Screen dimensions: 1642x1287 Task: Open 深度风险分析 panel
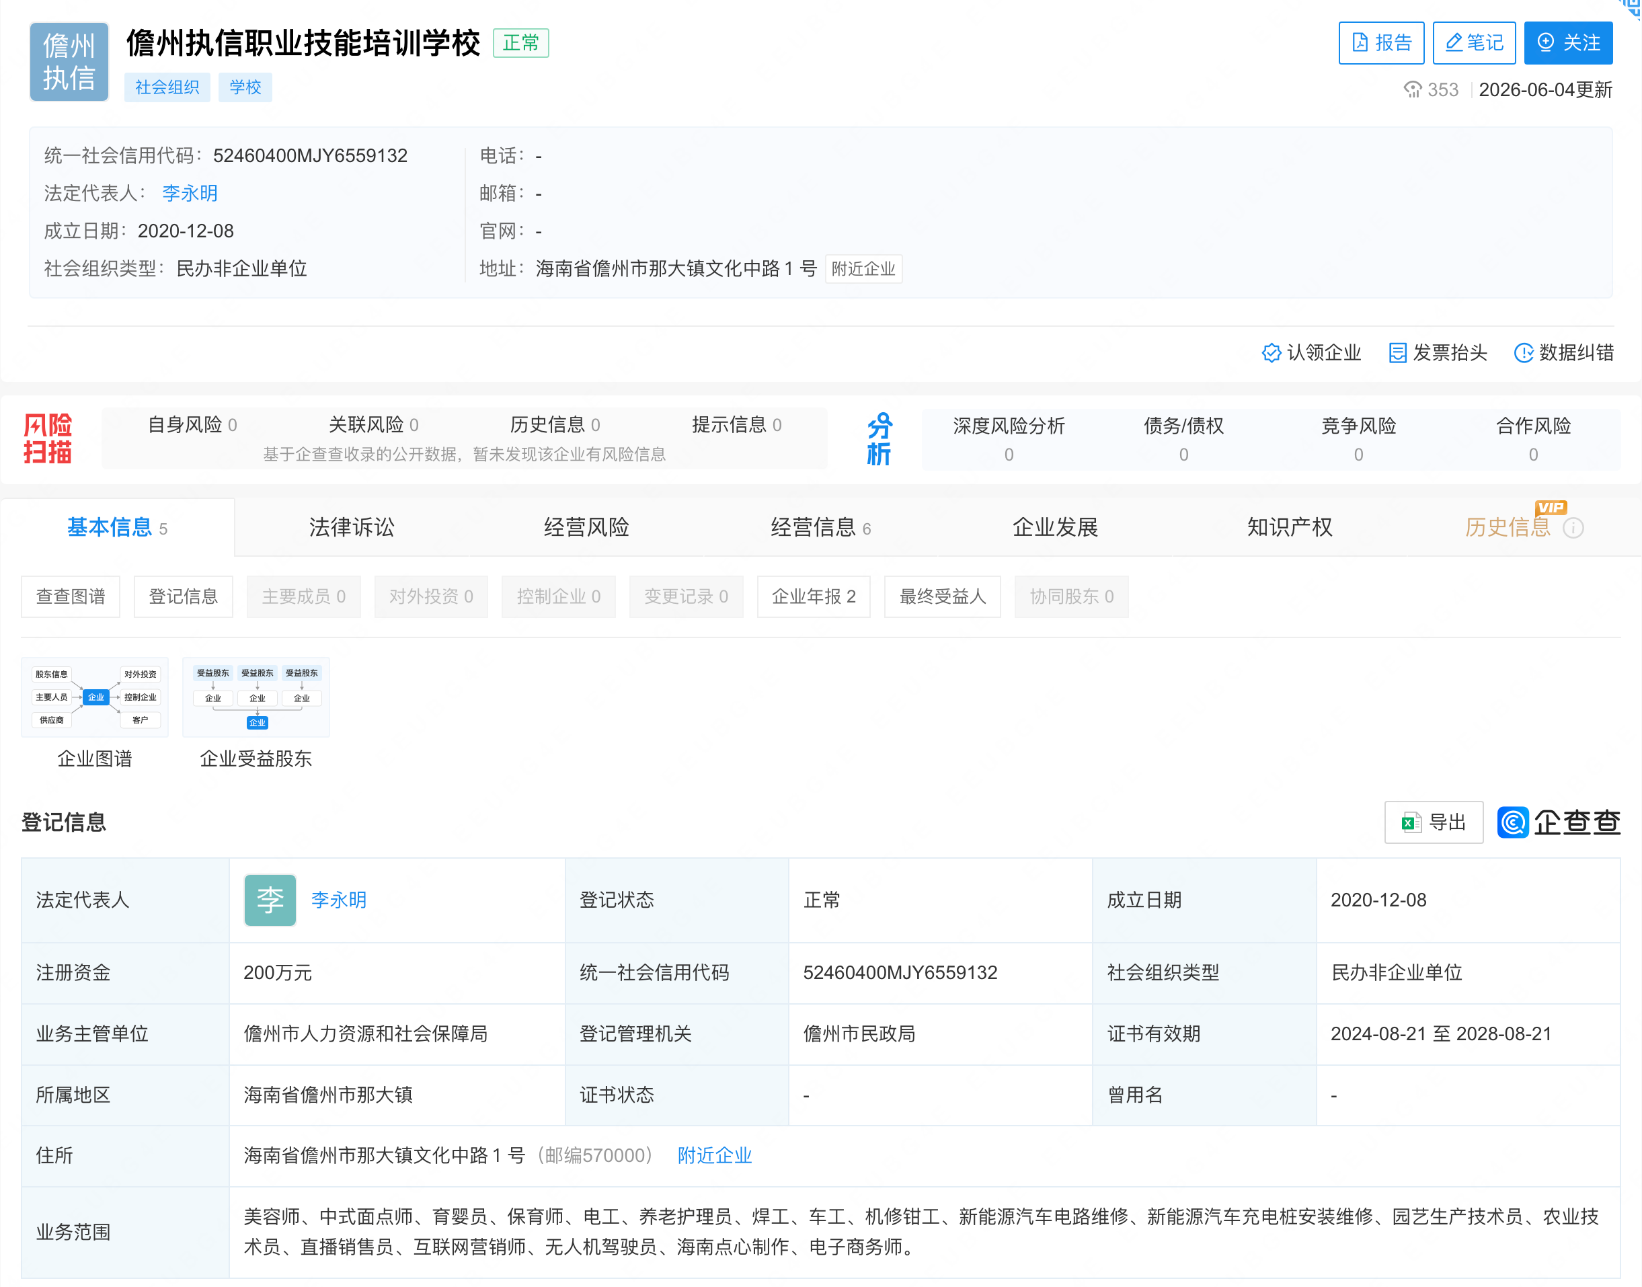click(1008, 439)
